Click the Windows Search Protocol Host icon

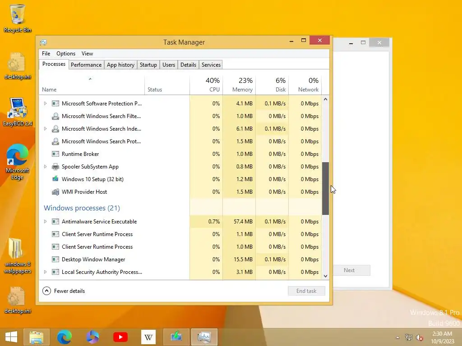(x=55, y=141)
